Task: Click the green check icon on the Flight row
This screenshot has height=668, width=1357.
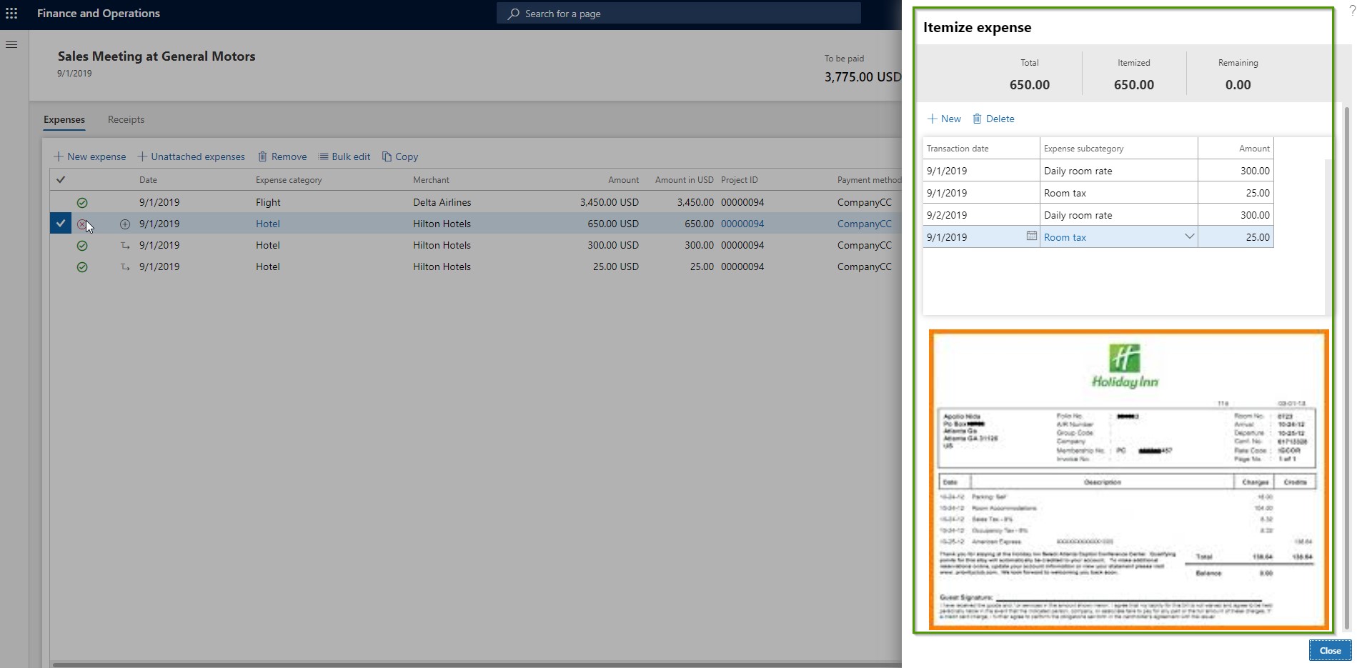Action: pos(81,202)
